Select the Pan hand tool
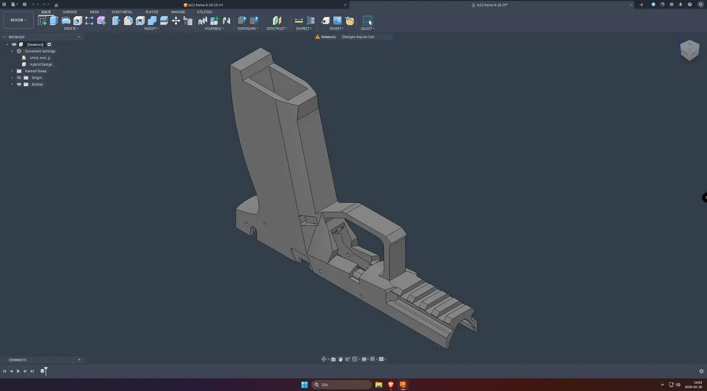This screenshot has width=707, height=391. tap(340, 359)
